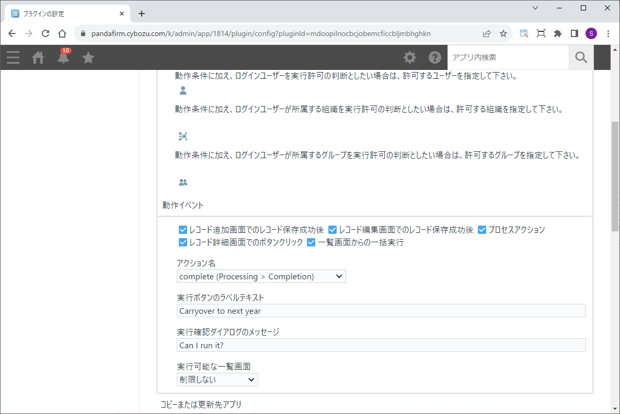
Task: Select permitted group with group icon
Action: [183, 183]
